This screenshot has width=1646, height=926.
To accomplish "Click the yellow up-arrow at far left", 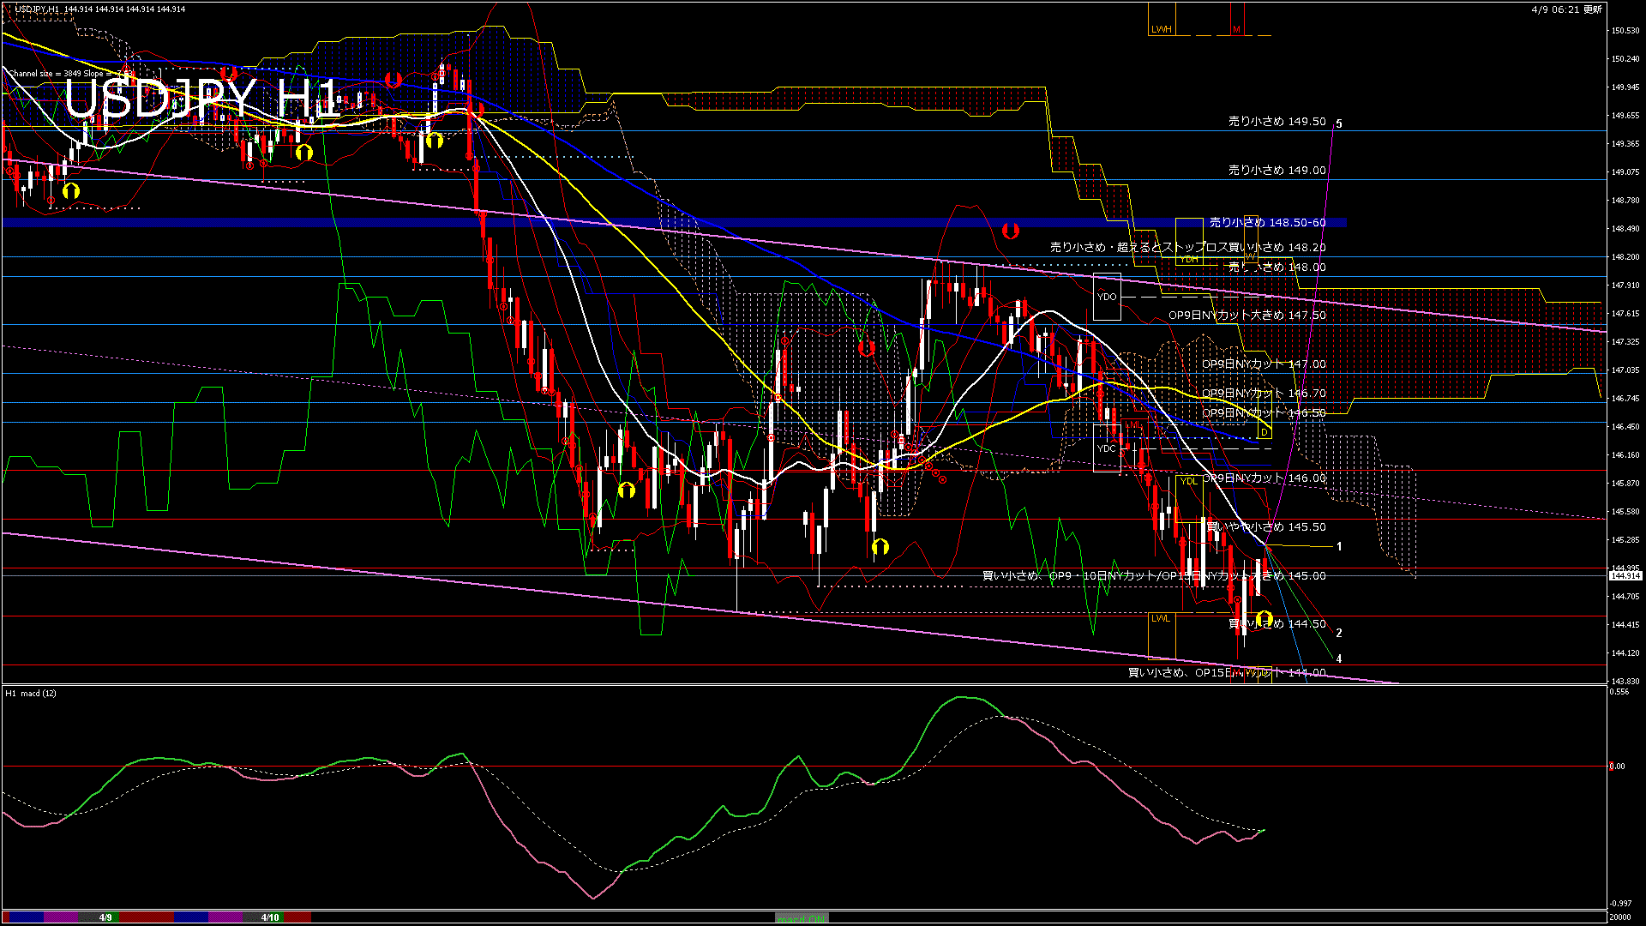I will click(70, 191).
